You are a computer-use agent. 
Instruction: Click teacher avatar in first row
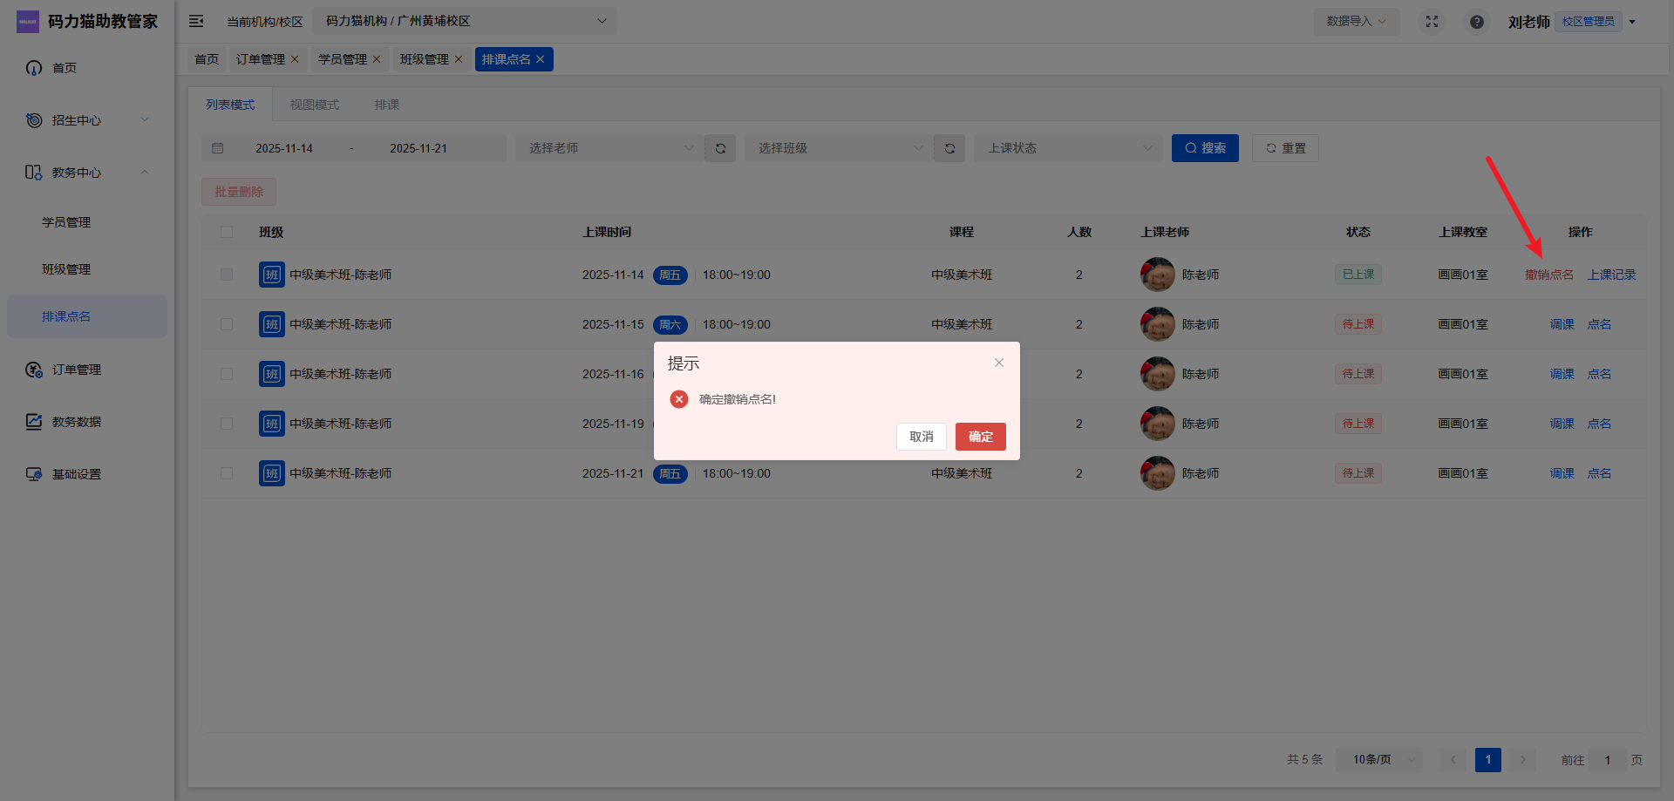1157,275
